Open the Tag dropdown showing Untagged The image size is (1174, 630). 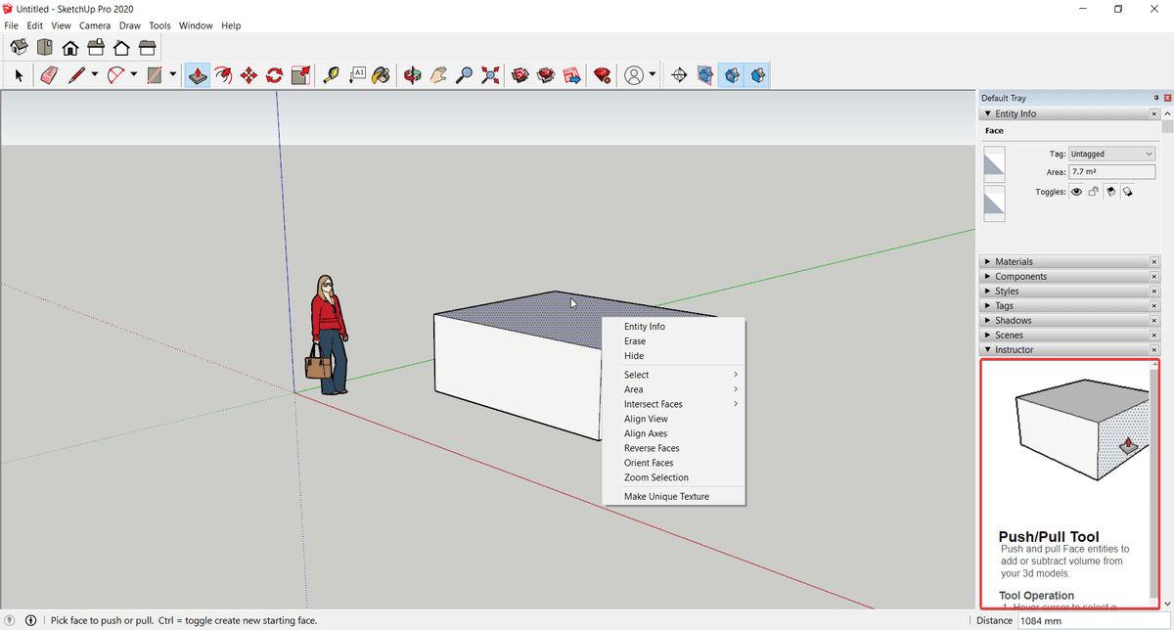pyautogui.click(x=1111, y=154)
